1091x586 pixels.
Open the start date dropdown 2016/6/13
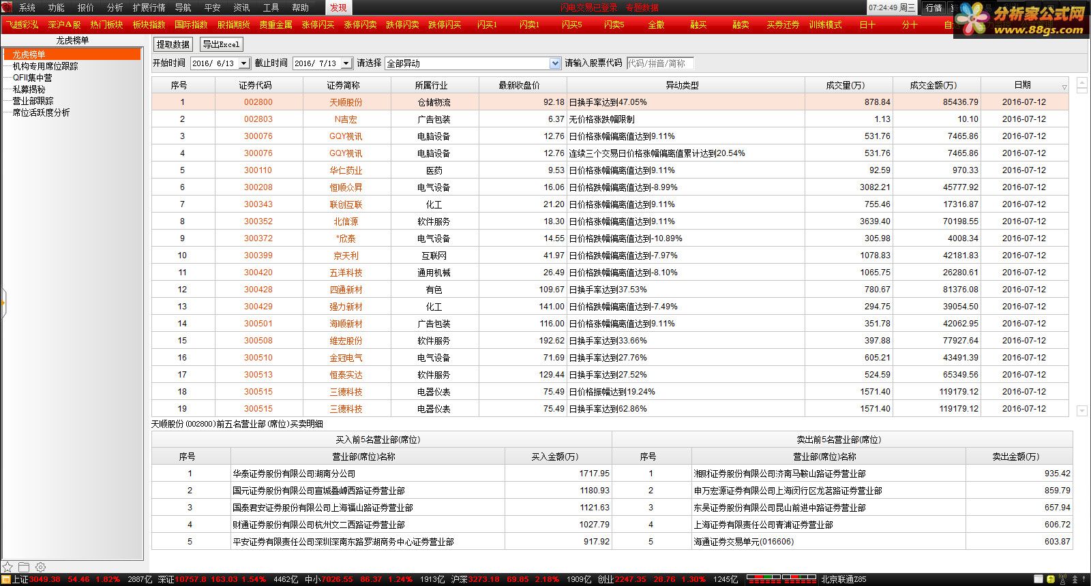[244, 63]
